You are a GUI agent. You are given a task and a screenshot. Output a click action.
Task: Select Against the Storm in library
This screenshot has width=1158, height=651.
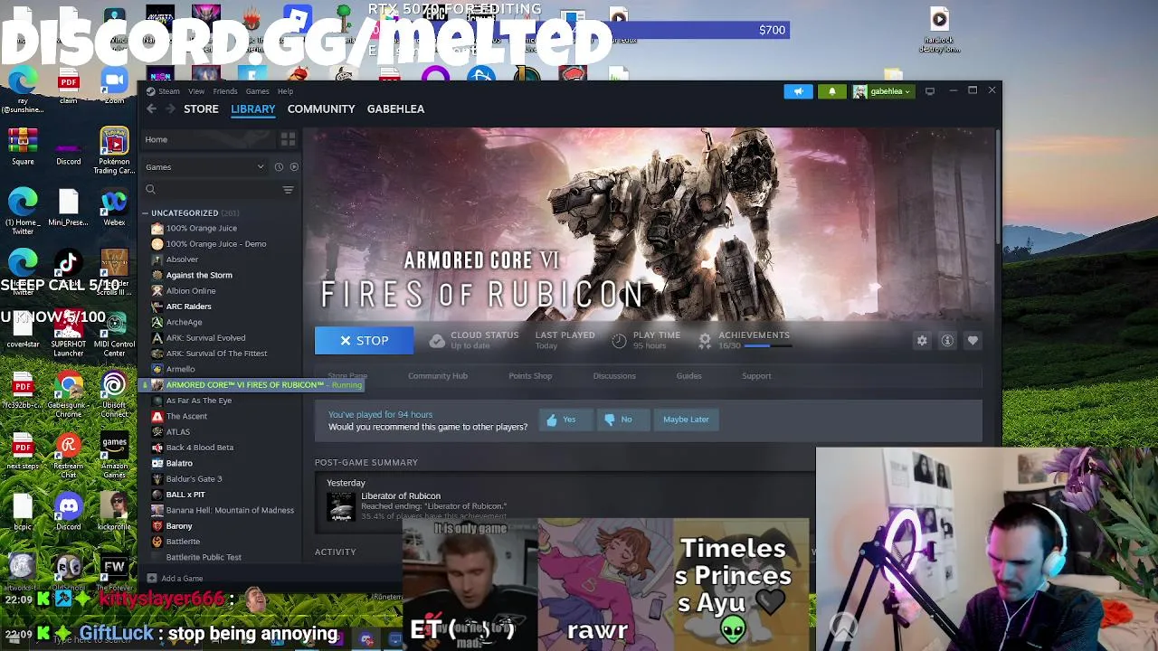pos(199,275)
